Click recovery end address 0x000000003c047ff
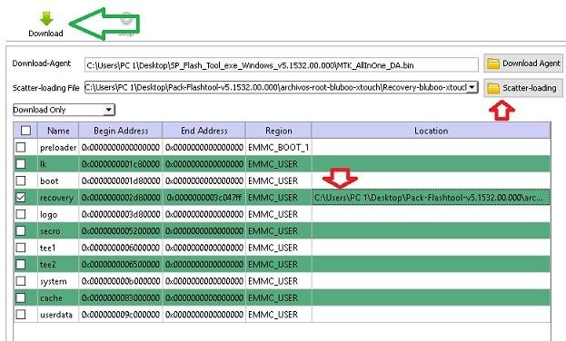Viewport: 566px width, 341px height. tap(204, 198)
